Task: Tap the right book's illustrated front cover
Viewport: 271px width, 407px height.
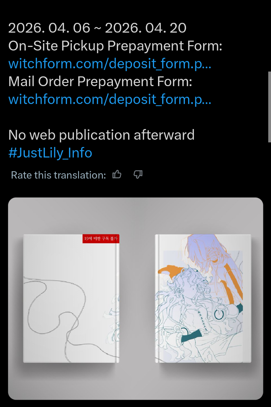Action: click(203, 299)
